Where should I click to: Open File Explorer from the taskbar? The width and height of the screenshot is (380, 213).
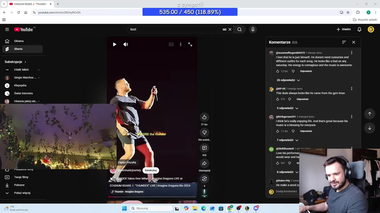tap(195, 208)
